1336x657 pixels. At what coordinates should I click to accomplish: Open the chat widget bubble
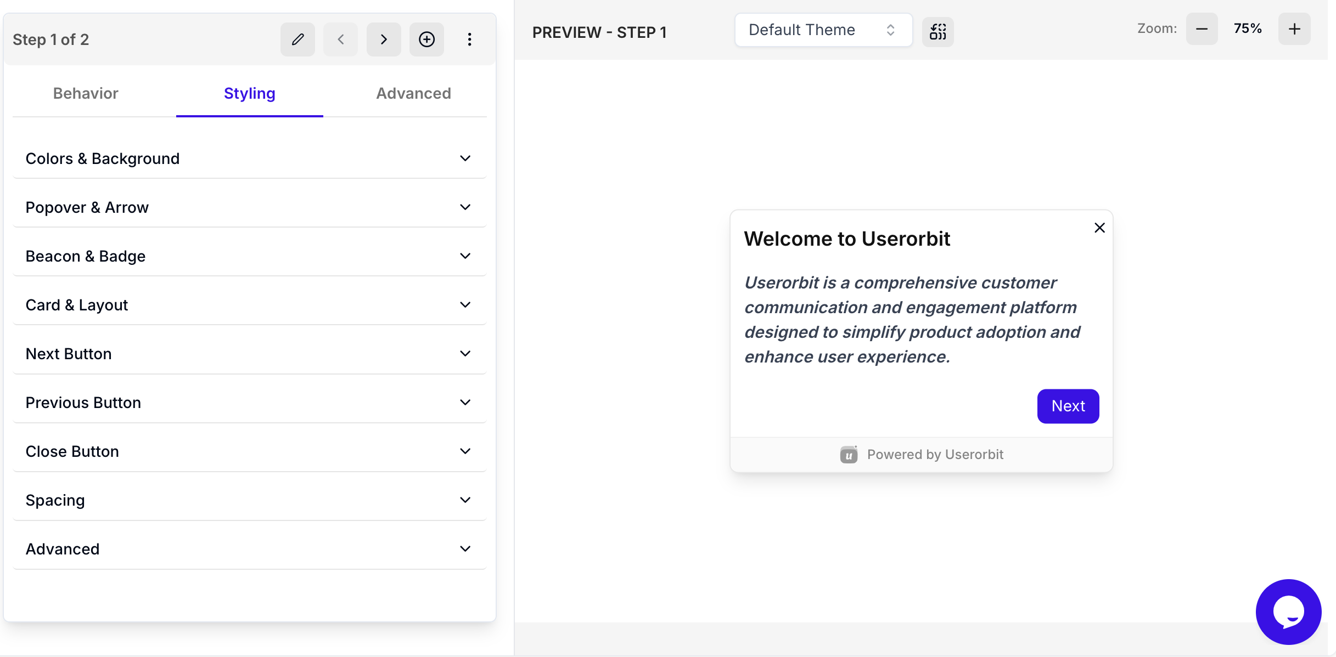(1288, 611)
